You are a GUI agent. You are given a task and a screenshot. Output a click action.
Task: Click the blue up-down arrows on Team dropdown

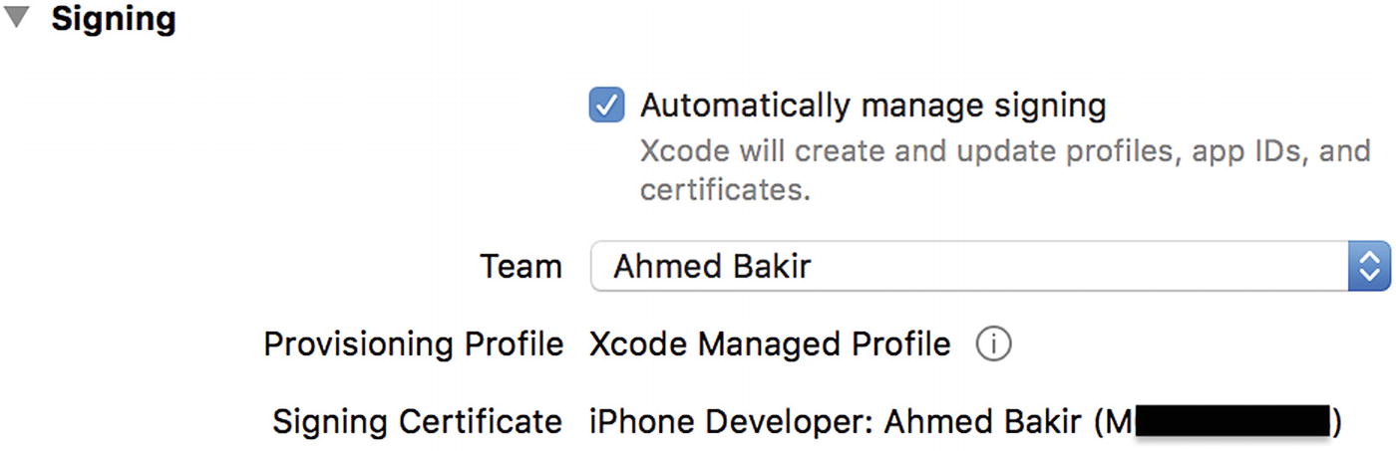(1369, 266)
